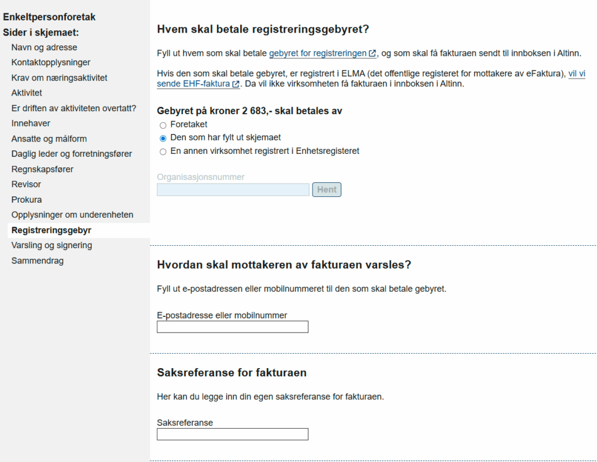
Task: Choose 'Den som har fylt ut skjemaet' option
Action: (x=163, y=138)
